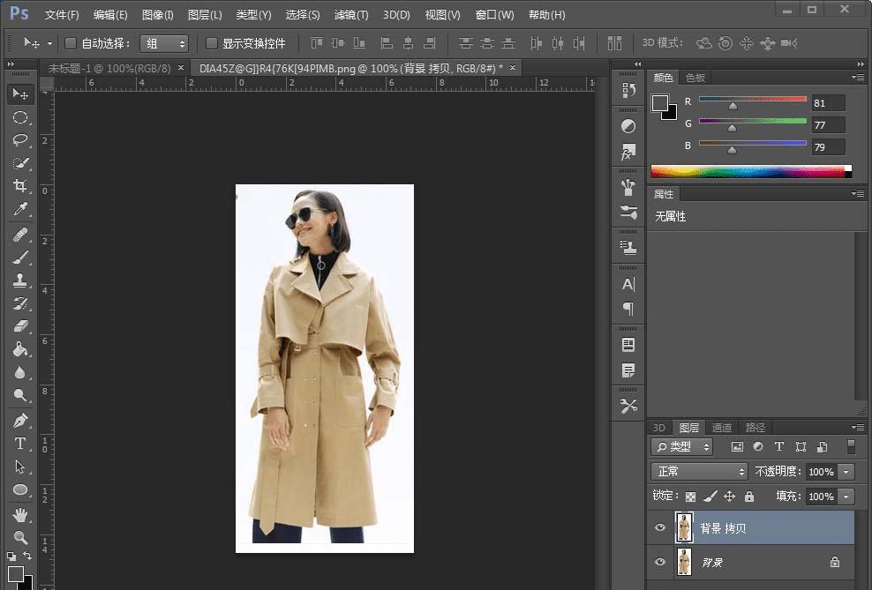Select the Lasso tool
Viewport: 872px width, 590px height.
pyautogui.click(x=19, y=140)
